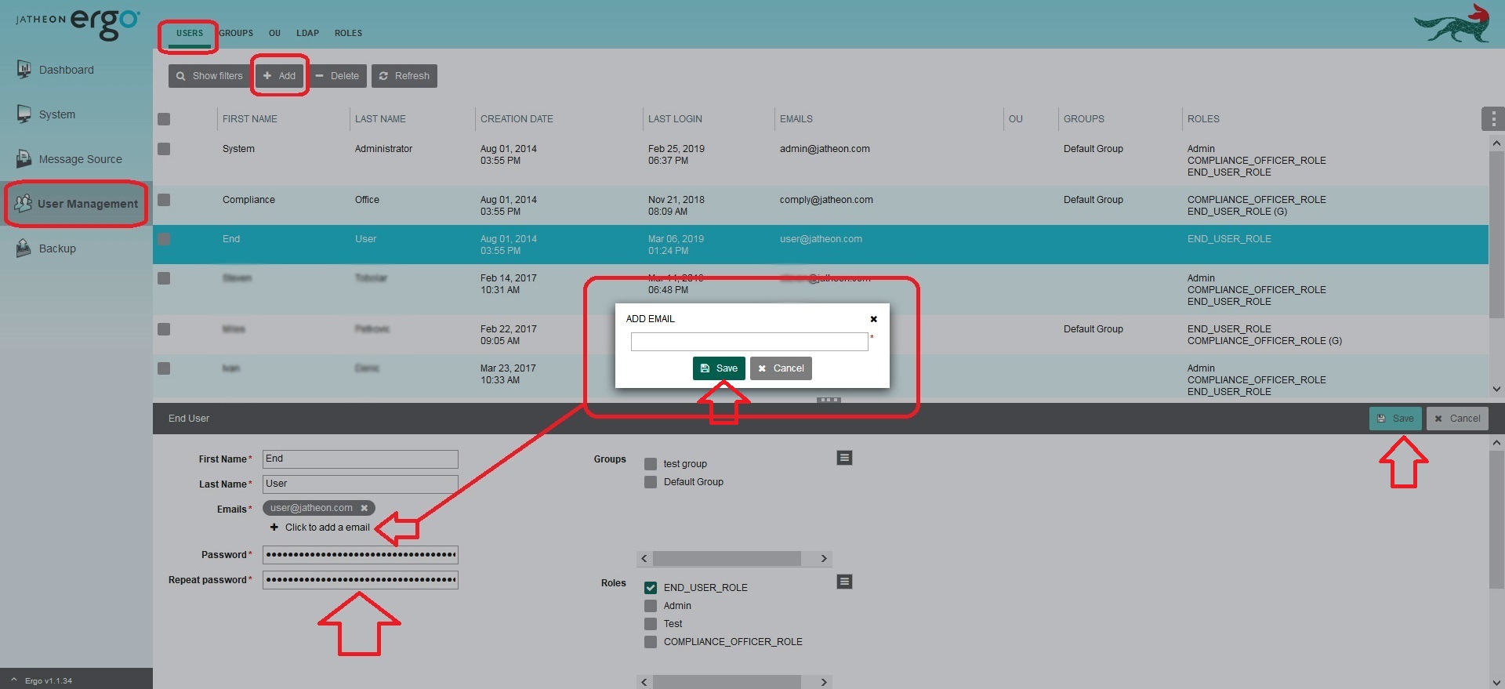This screenshot has height=689, width=1505.
Task: Click the First Name field
Action: point(361,459)
